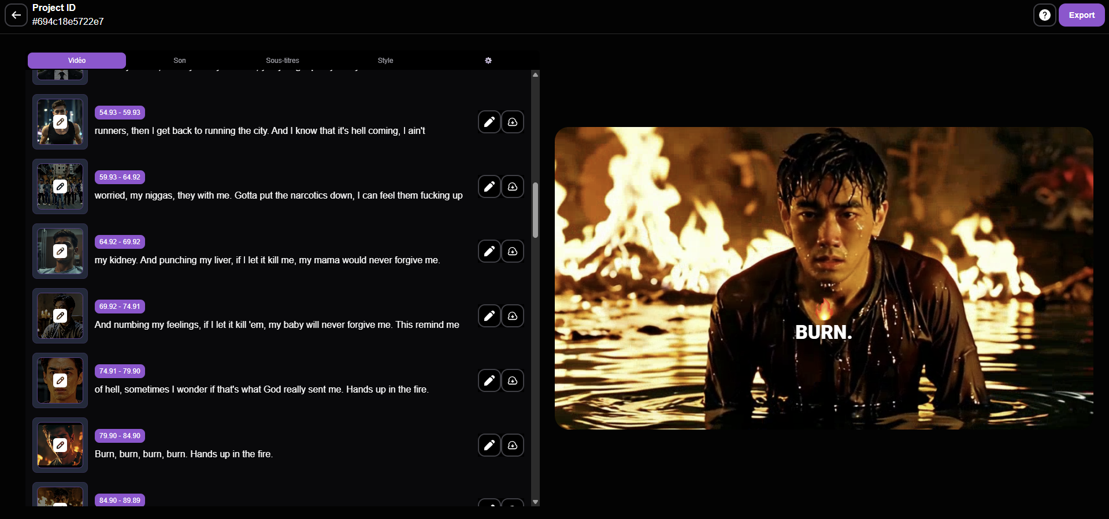Click the scroll down arrow of the segment list

click(535, 502)
